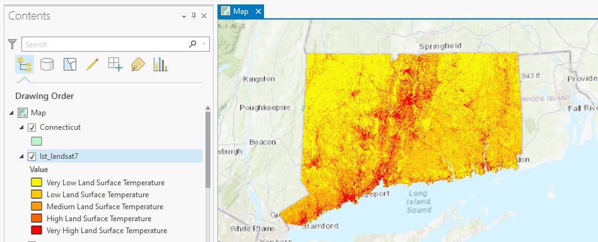Click the scrollbar up arrow in Contents
This screenshot has height=242, width=598.
point(208,108)
